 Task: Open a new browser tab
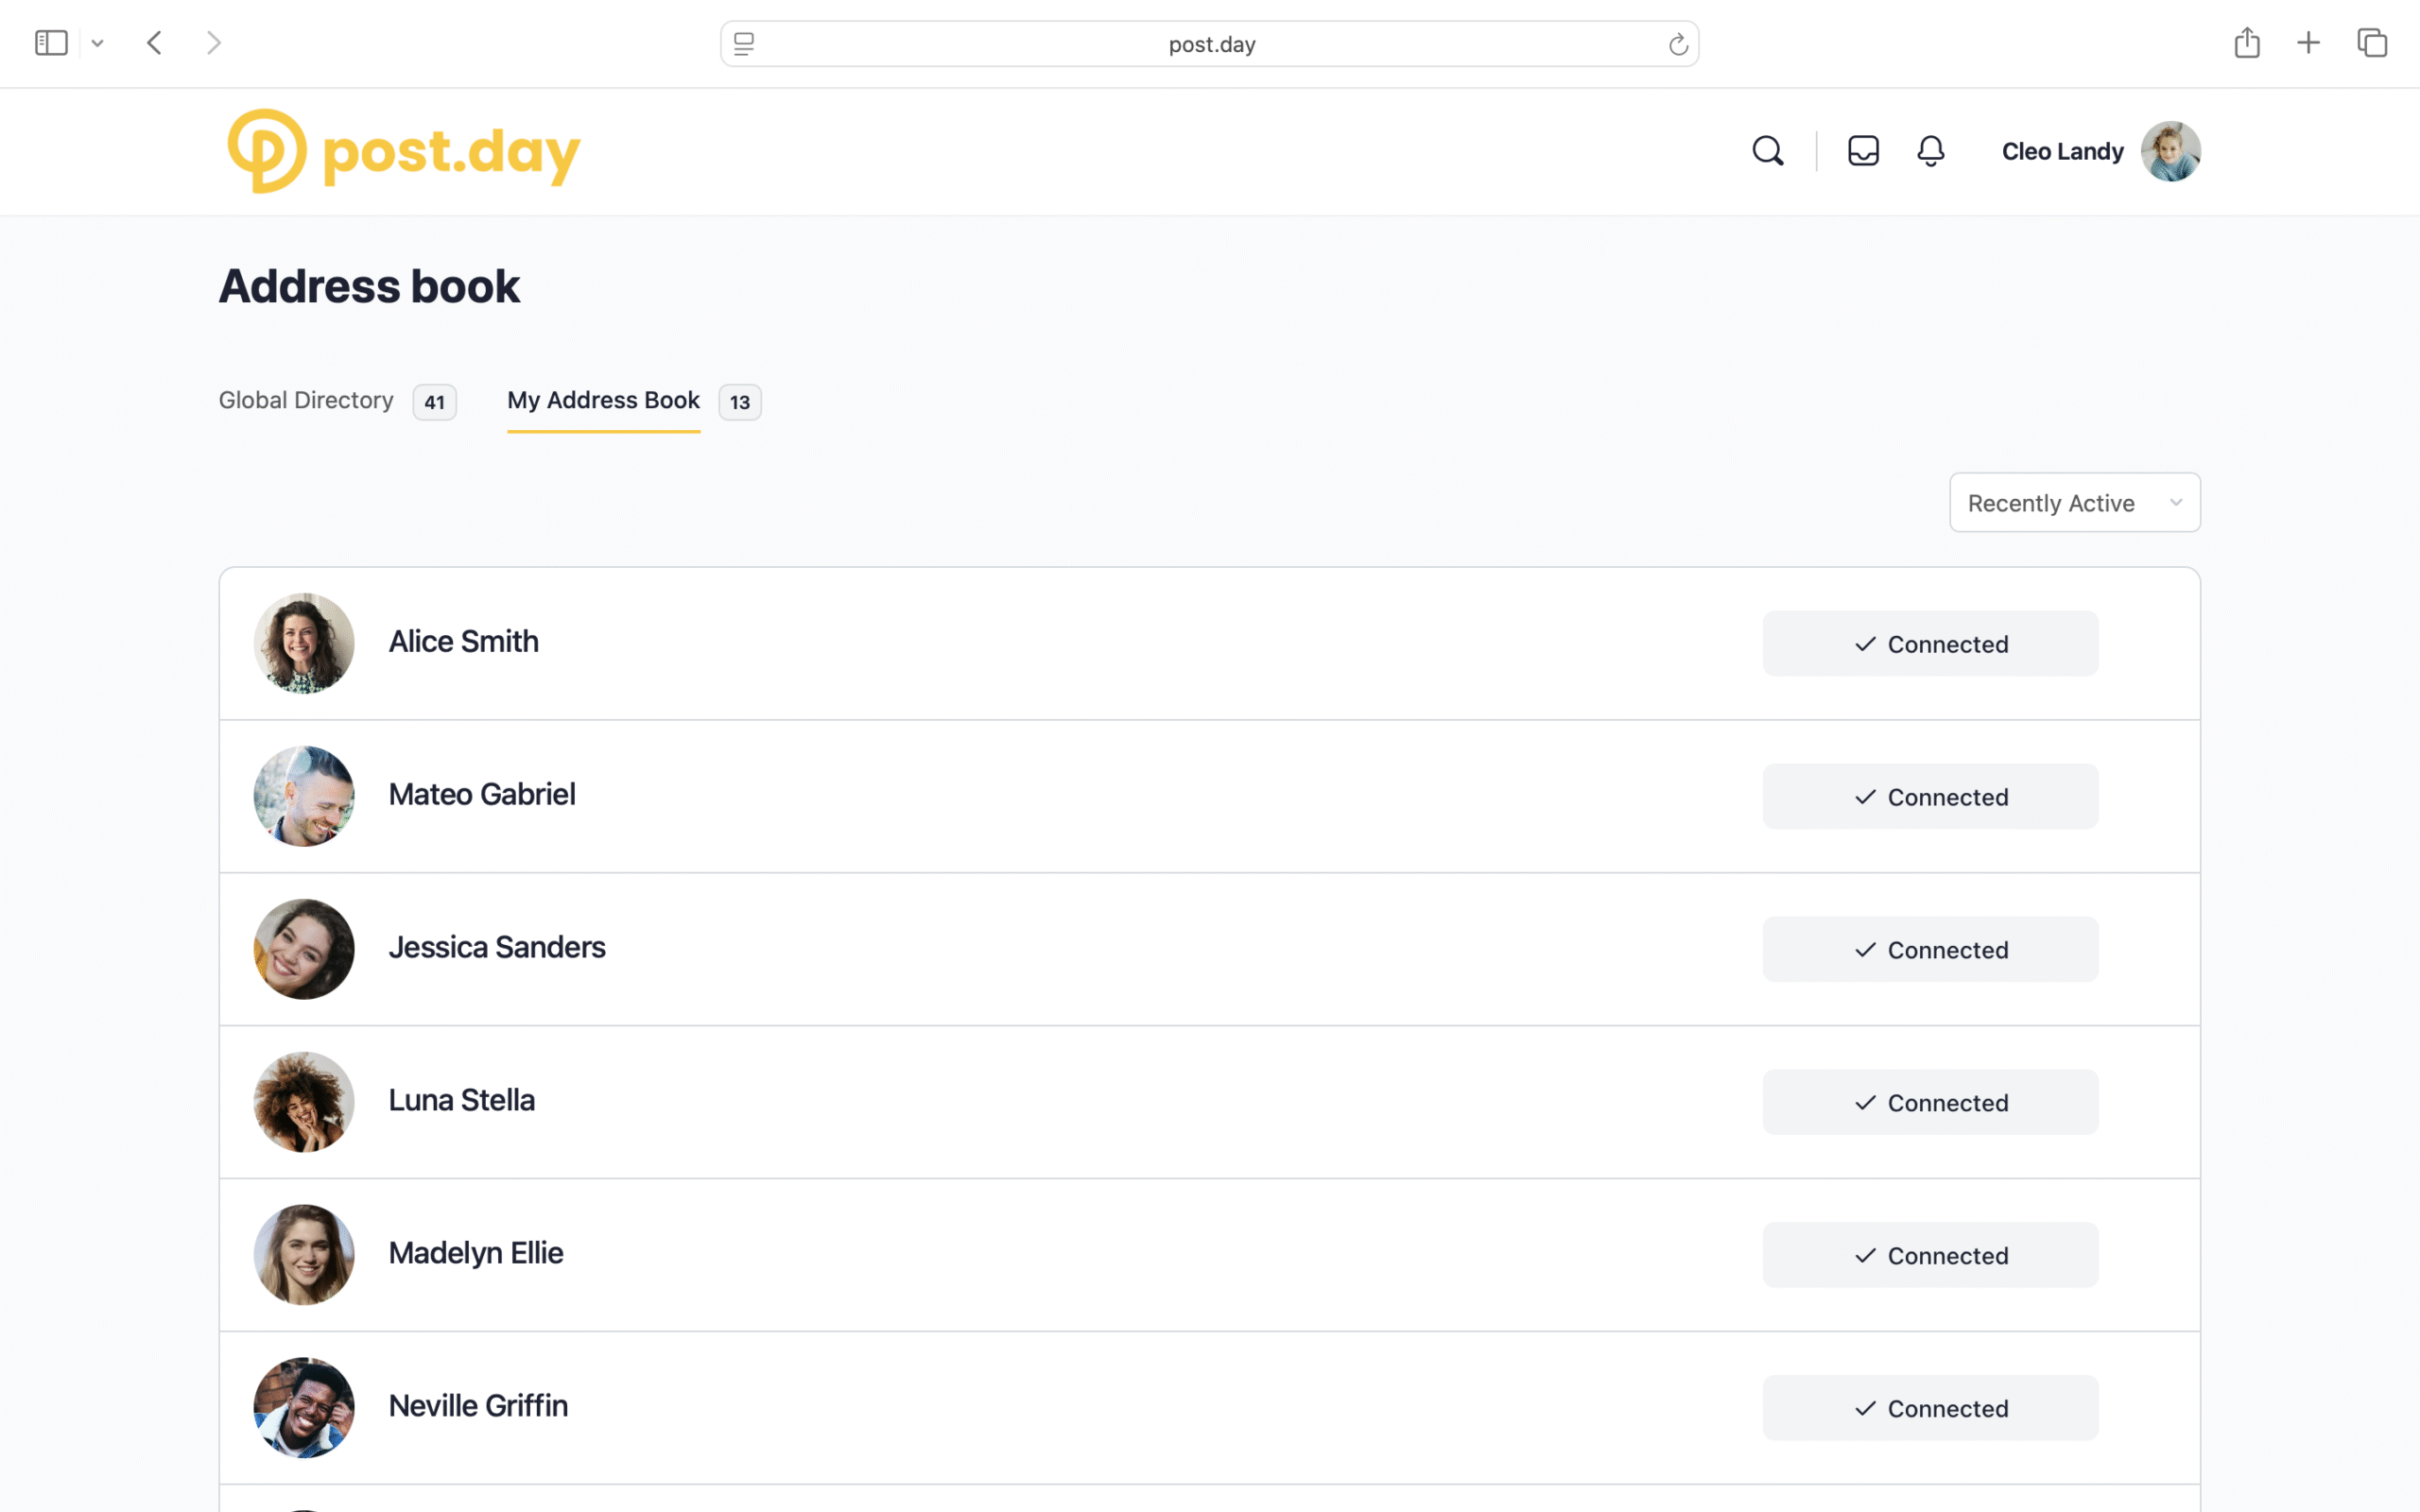2308,43
